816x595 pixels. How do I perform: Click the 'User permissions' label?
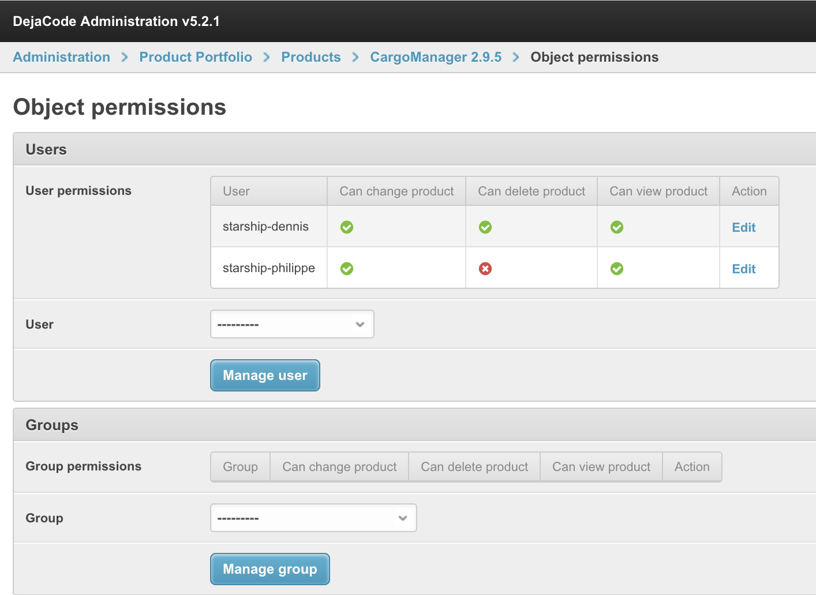click(78, 191)
